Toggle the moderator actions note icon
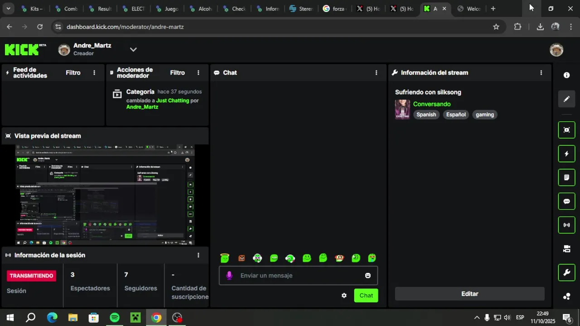Screen dimensions: 580x326 566,177
